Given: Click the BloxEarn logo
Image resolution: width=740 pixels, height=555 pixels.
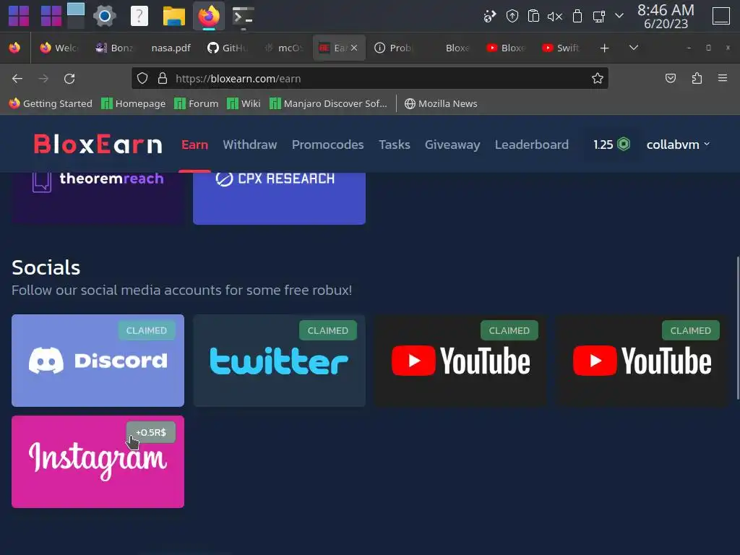Looking at the screenshot, I should click(98, 145).
